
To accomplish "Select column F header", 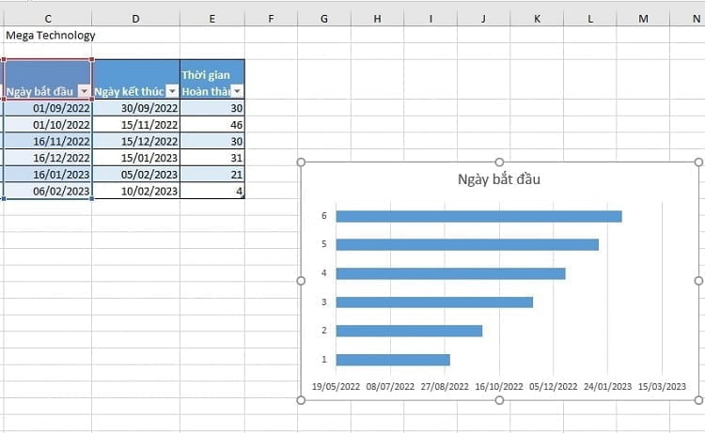I will 271,19.
